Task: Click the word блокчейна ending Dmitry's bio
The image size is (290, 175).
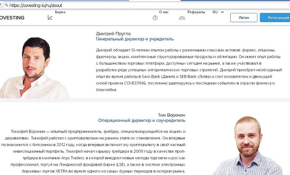Action: (106, 90)
